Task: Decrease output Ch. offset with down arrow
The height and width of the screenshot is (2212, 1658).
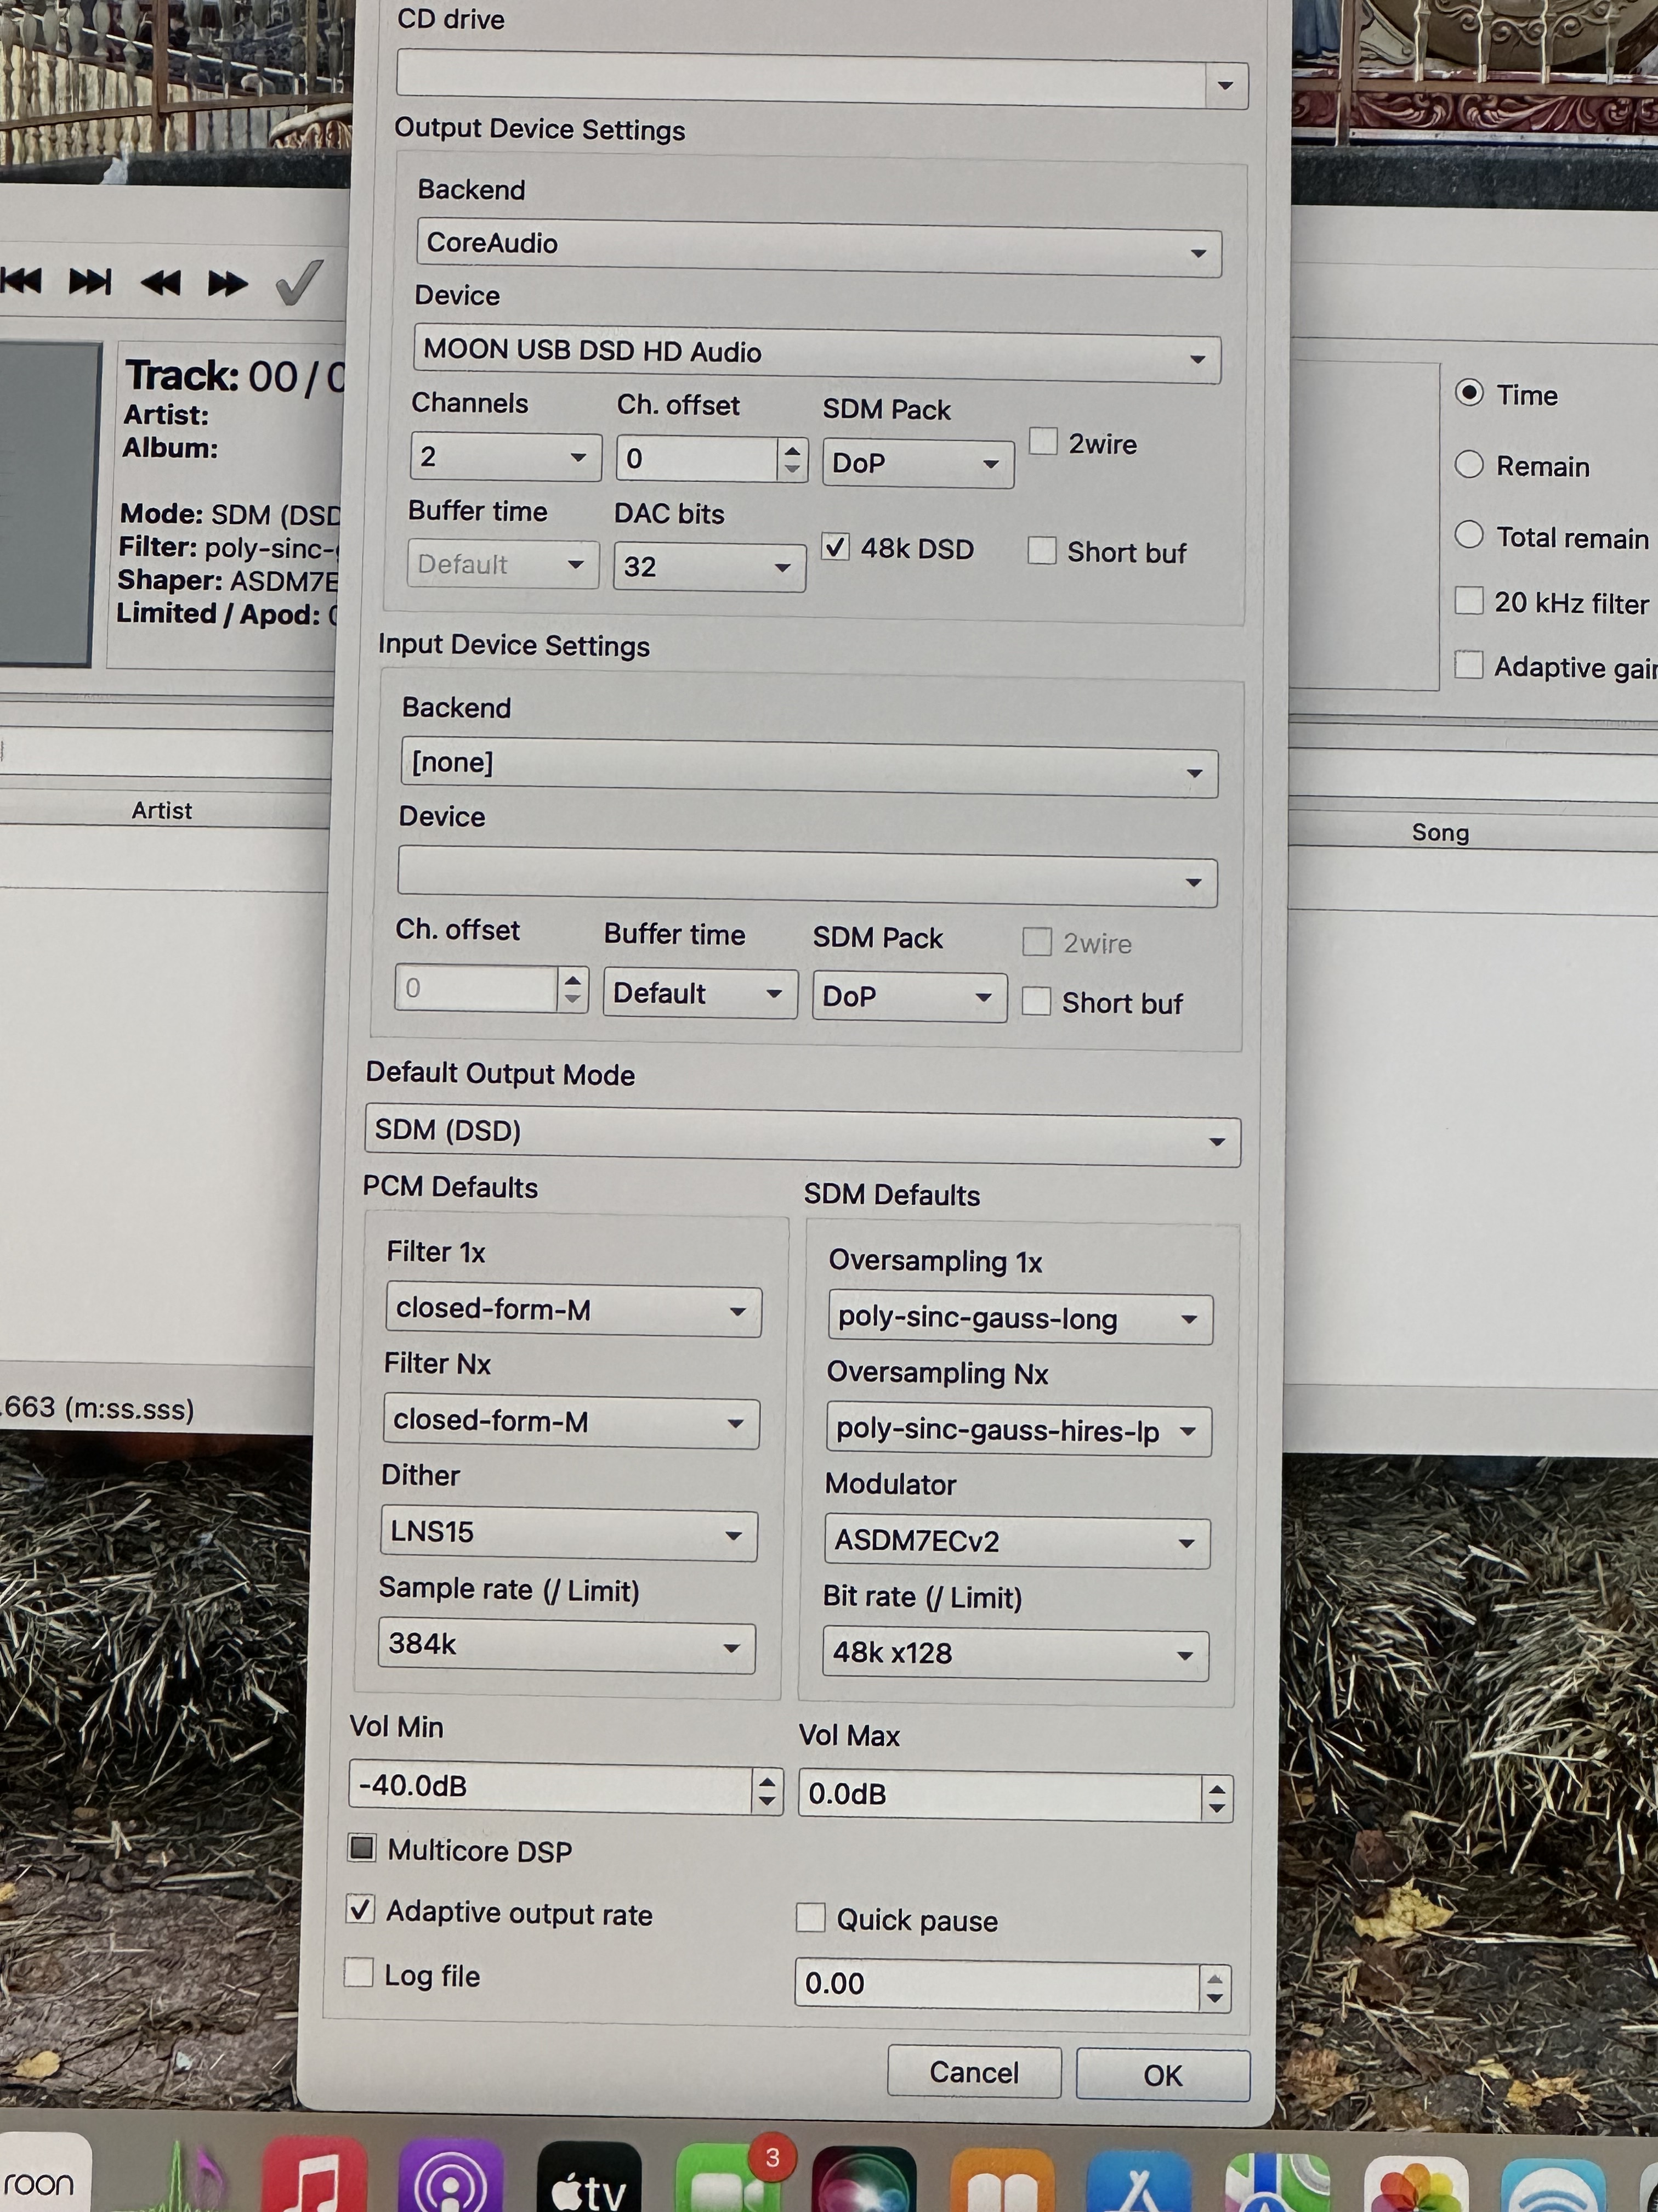Action: pos(792,469)
